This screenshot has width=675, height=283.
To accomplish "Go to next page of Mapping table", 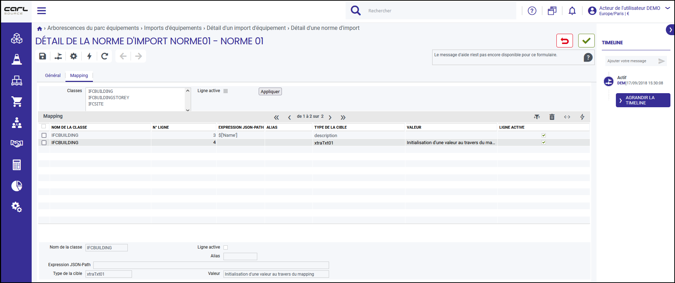I will pos(330,117).
